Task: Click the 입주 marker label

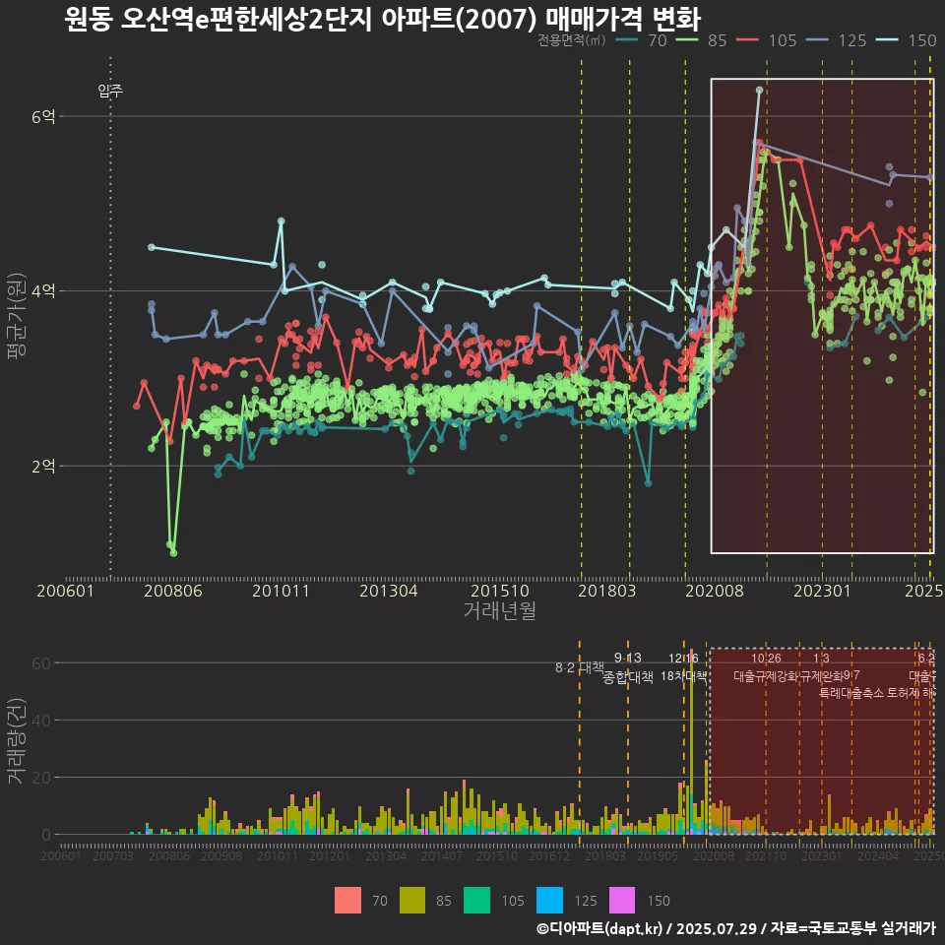Action: [x=110, y=91]
